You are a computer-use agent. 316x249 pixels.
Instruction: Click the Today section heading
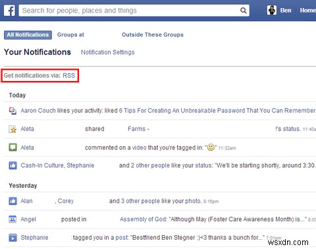17,96
